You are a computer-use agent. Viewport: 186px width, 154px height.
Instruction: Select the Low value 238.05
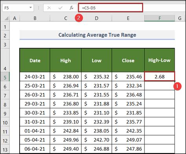coord(97,131)
